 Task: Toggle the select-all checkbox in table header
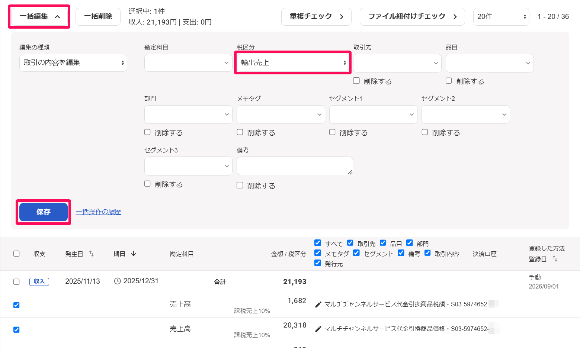point(16,254)
